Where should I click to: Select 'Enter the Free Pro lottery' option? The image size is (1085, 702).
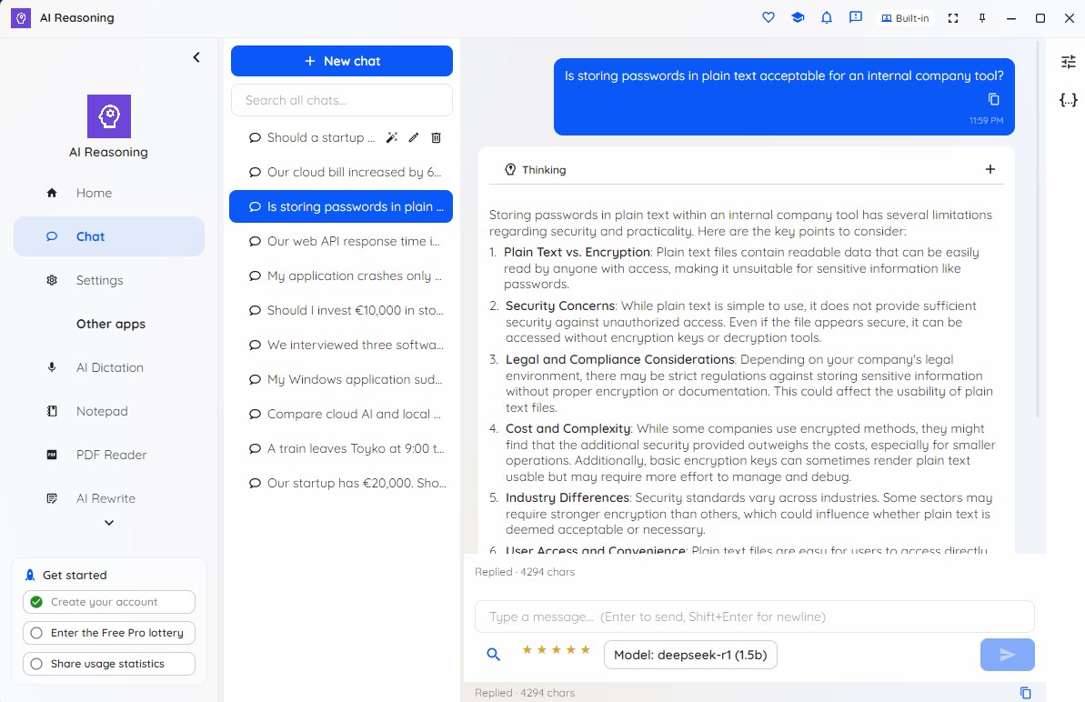pos(108,633)
